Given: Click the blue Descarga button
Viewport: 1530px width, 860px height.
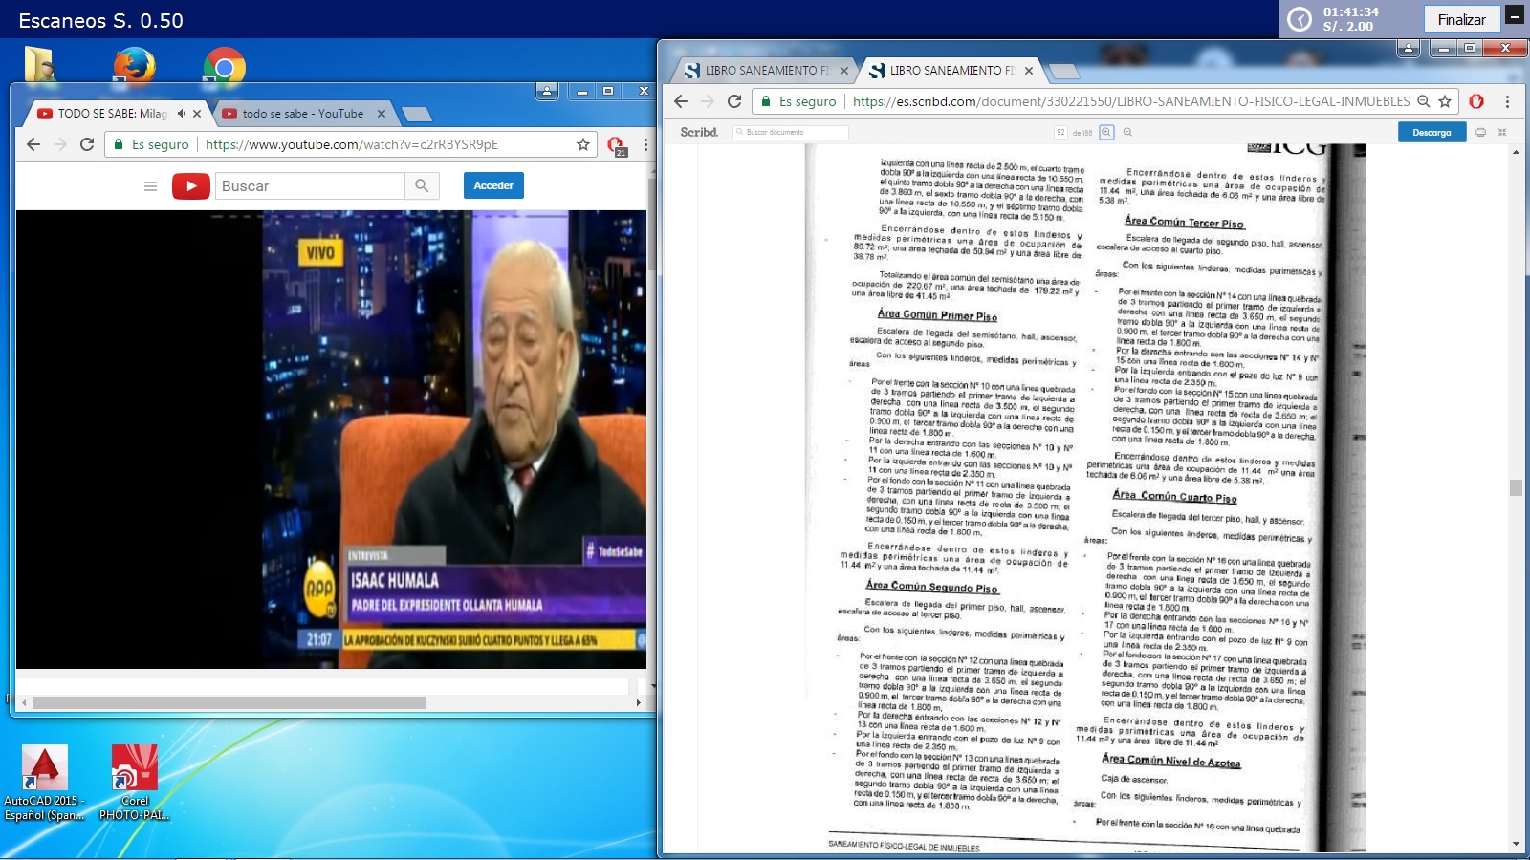Looking at the screenshot, I should [1432, 133].
